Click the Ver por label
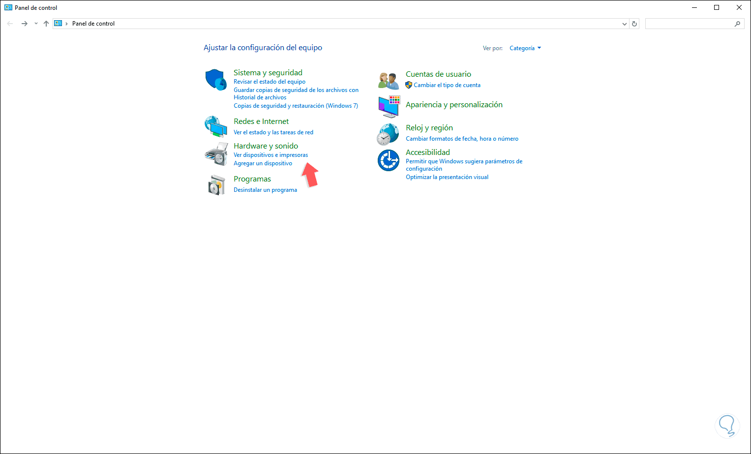 coord(493,48)
